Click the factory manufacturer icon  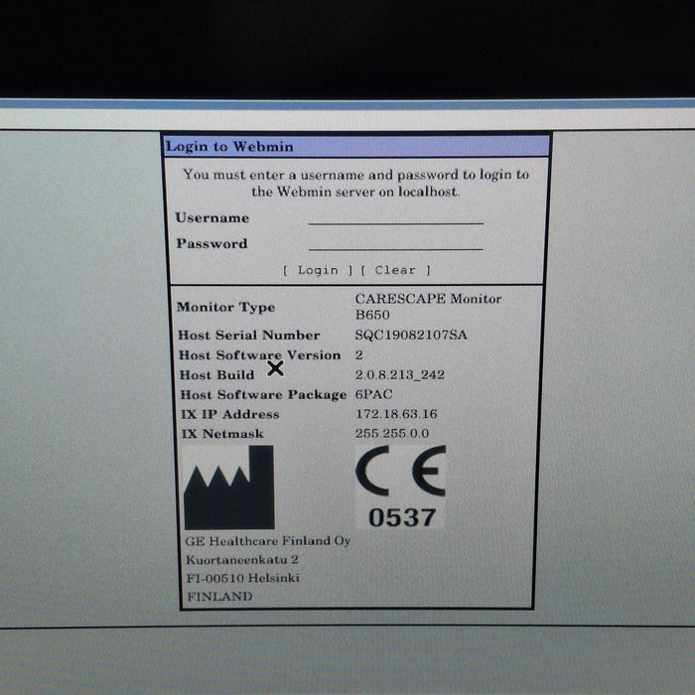pyautogui.click(x=229, y=487)
